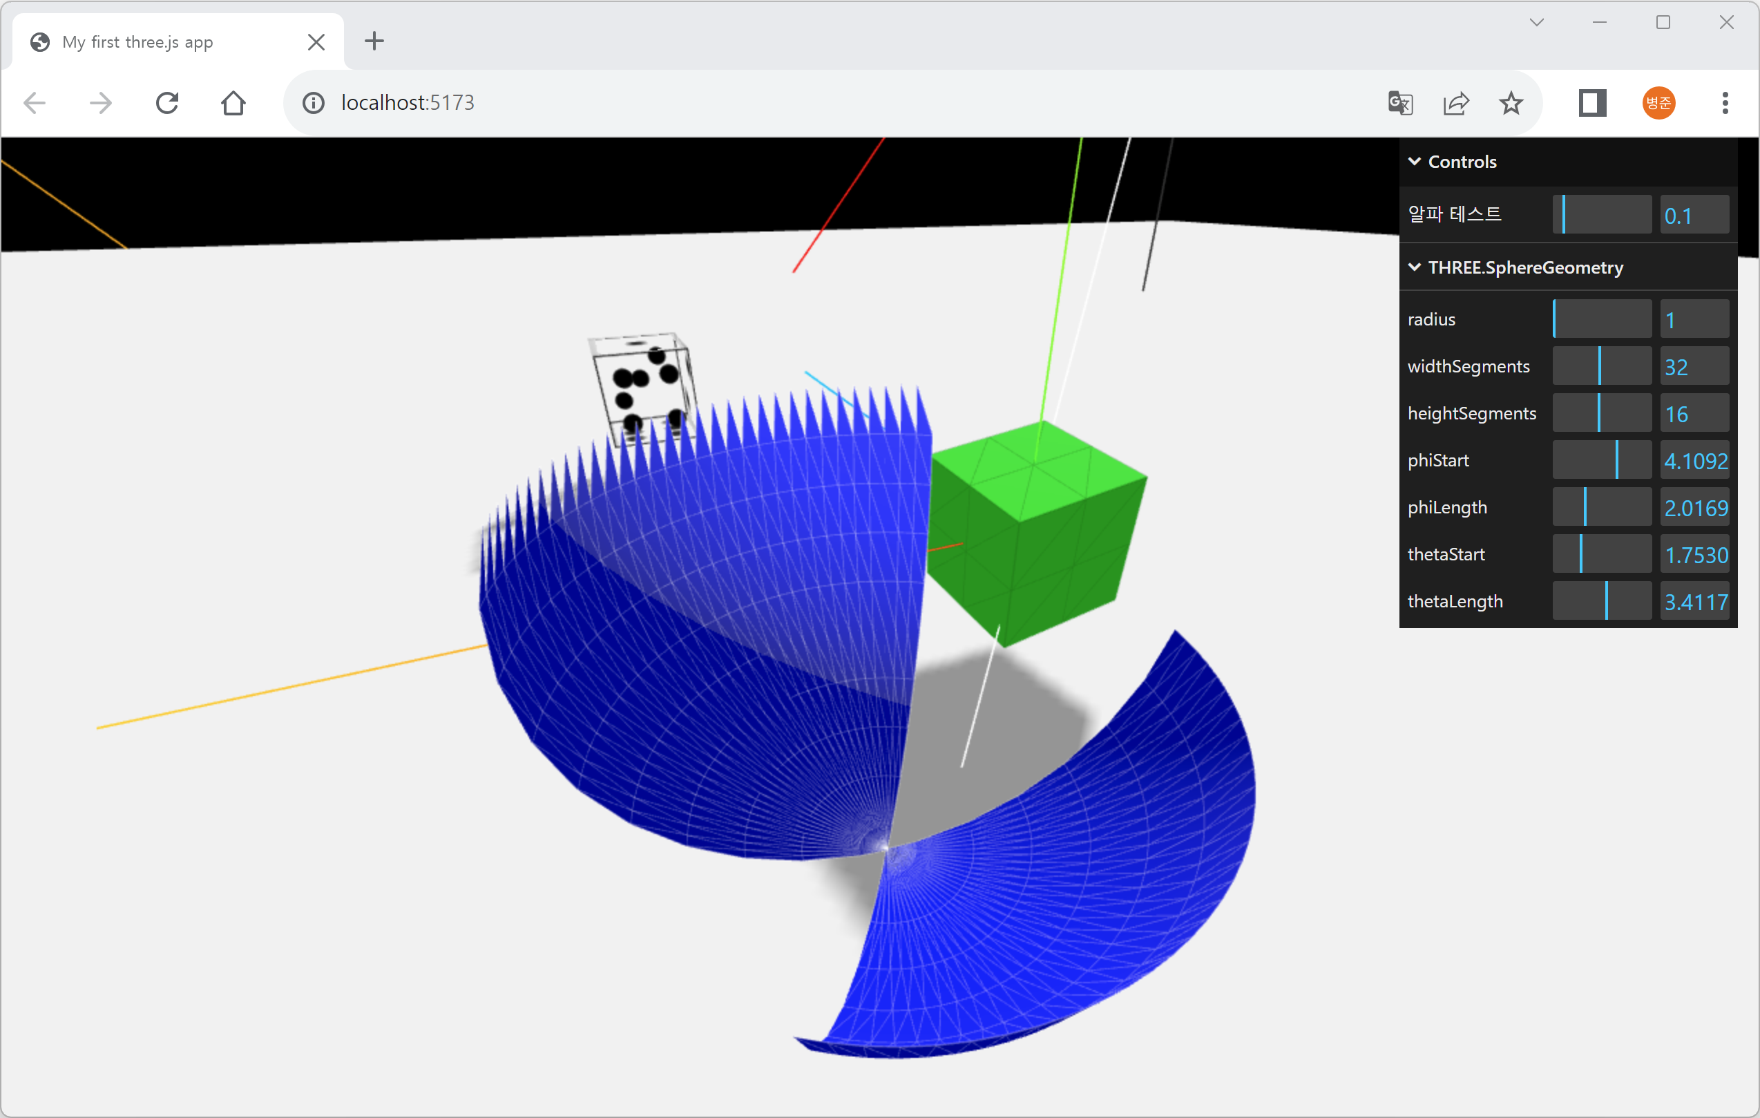Open the tab search chevron

tap(1536, 23)
